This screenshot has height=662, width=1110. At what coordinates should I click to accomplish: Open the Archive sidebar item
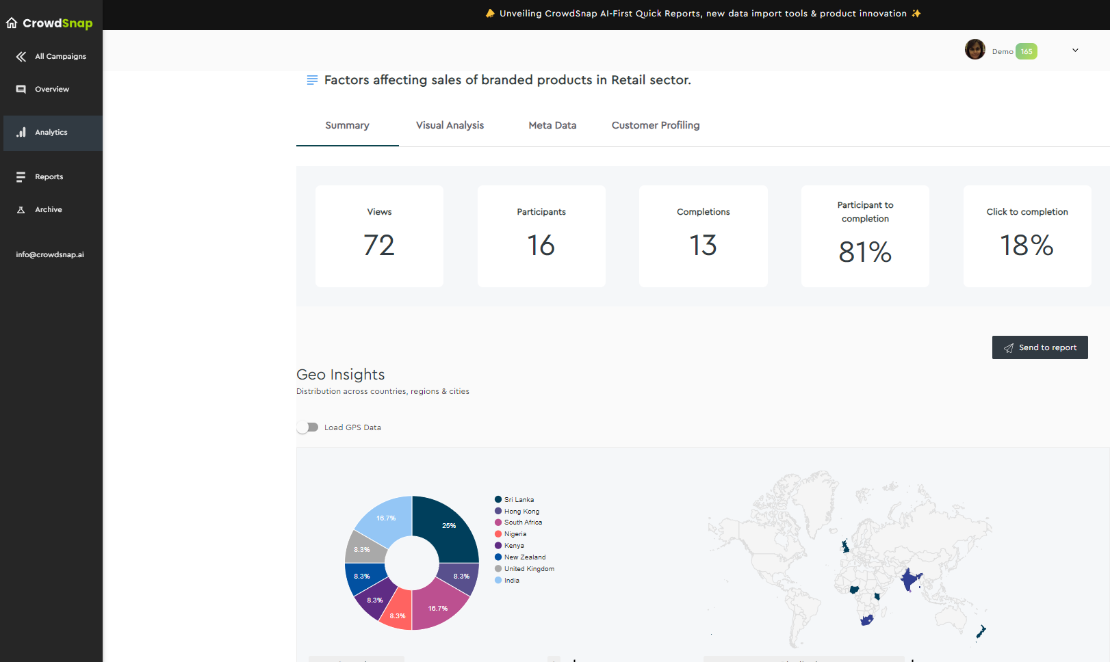click(x=51, y=210)
